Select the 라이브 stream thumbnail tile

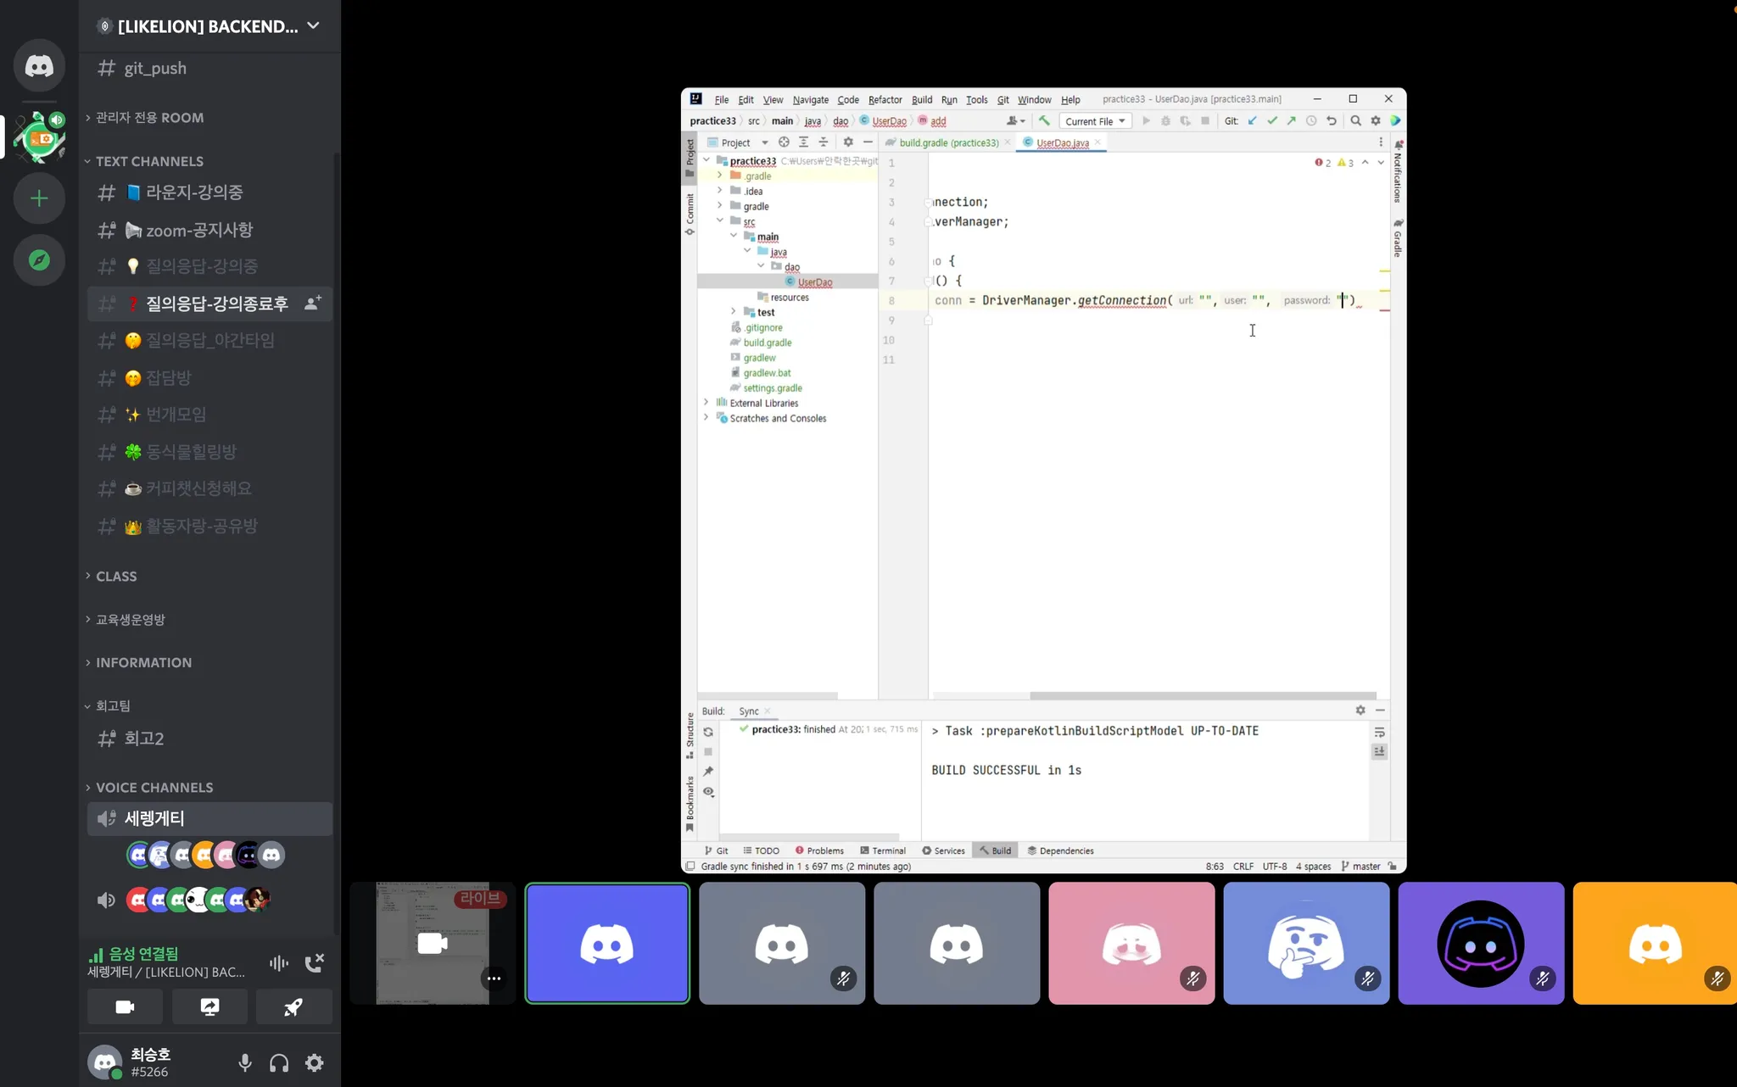pyautogui.click(x=433, y=943)
